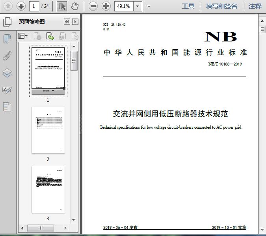The image size is (266, 236).
Task: Click the ICS 29.120.40 text
Action: click(x=114, y=24)
